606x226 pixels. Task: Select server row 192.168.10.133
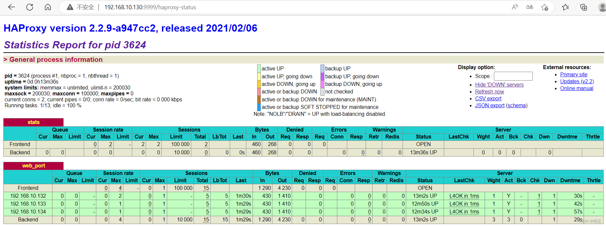tap(303, 204)
